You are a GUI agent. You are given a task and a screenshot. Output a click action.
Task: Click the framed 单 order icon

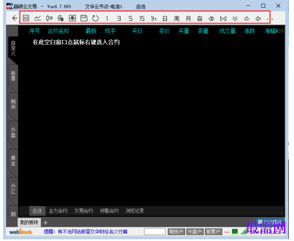point(72,18)
